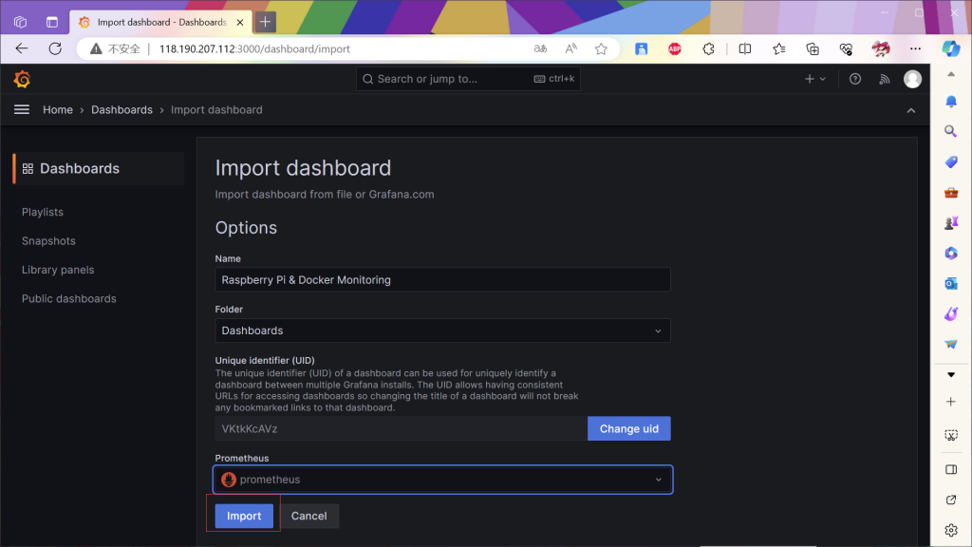
Task: Open the games chess icon in sidebar
Action: point(951,222)
